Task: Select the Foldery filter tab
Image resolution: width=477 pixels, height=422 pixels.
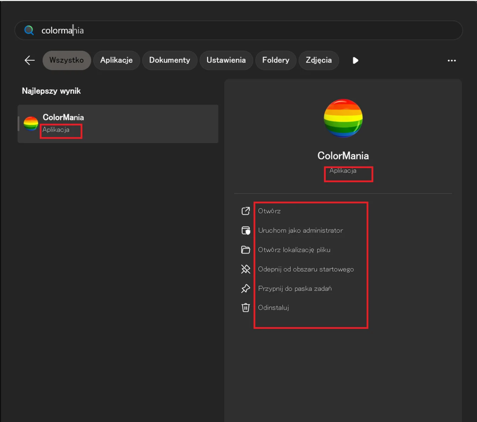Action: (x=276, y=60)
